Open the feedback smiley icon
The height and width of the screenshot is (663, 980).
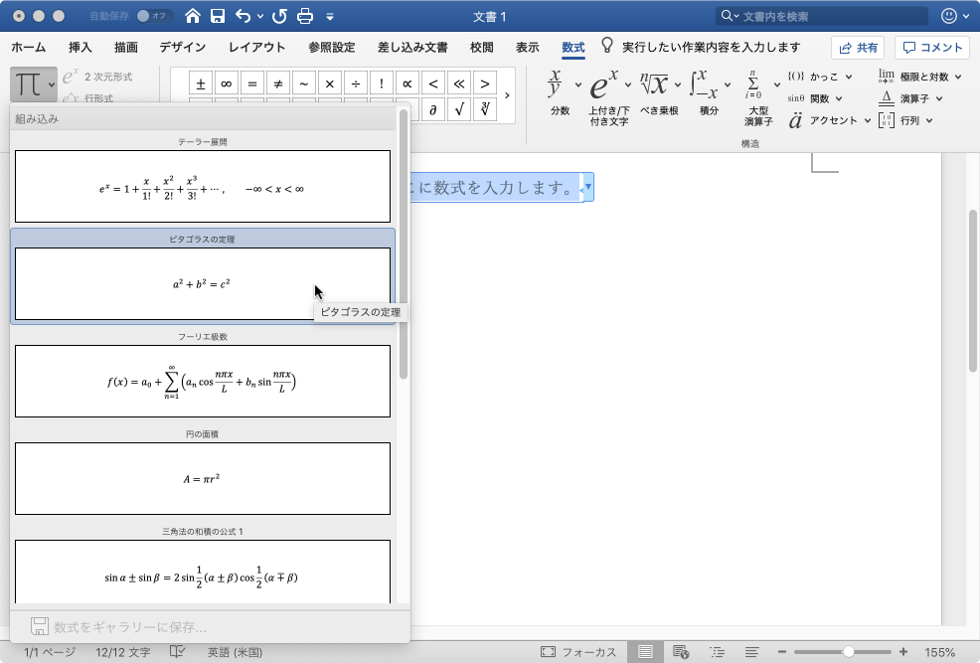pos(949,16)
